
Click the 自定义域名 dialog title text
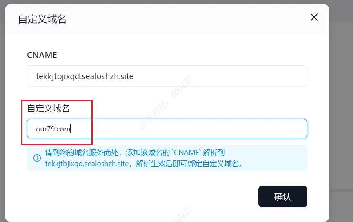coord(42,19)
